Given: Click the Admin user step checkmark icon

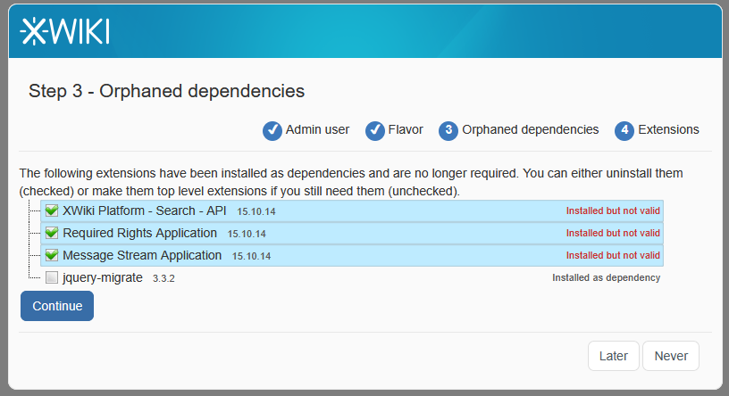Looking at the screenshot, I should [272, 130].
